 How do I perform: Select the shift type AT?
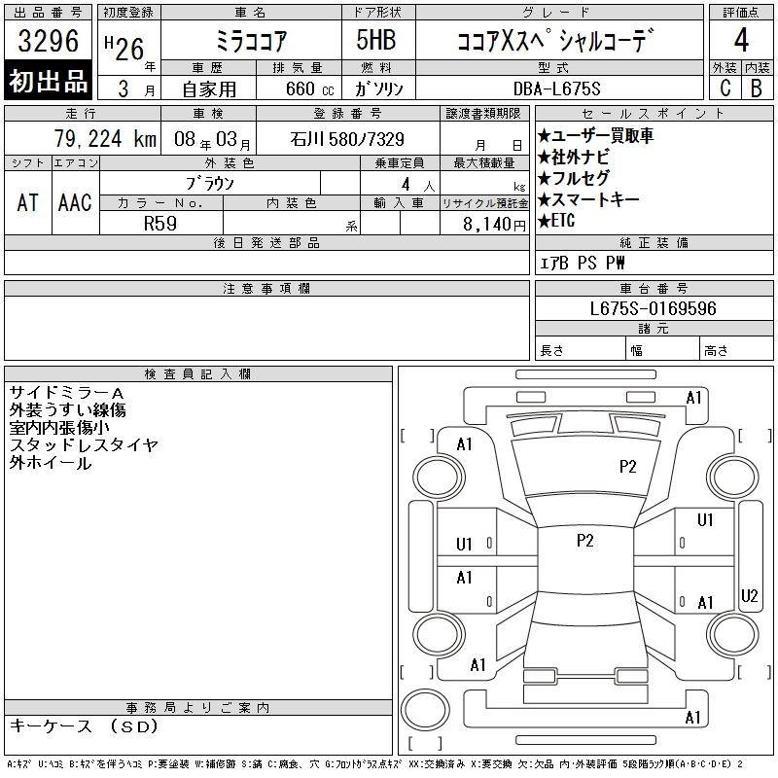(x=27, y=203)
